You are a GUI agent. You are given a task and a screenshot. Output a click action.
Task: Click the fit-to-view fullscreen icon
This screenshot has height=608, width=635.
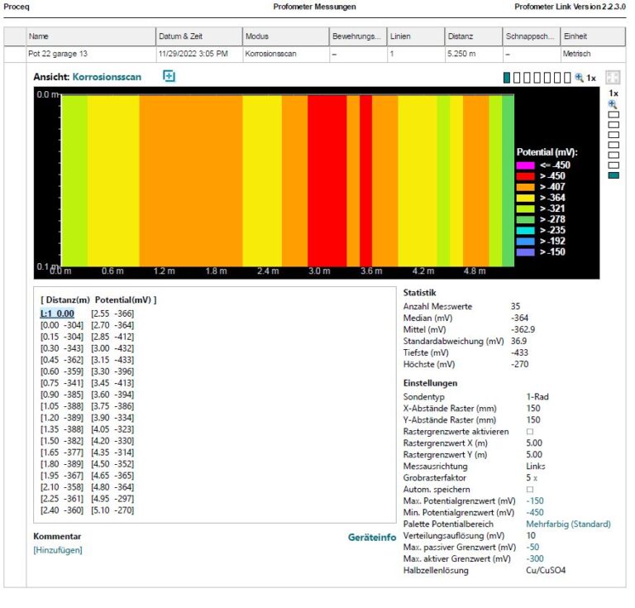click(613, 77)
